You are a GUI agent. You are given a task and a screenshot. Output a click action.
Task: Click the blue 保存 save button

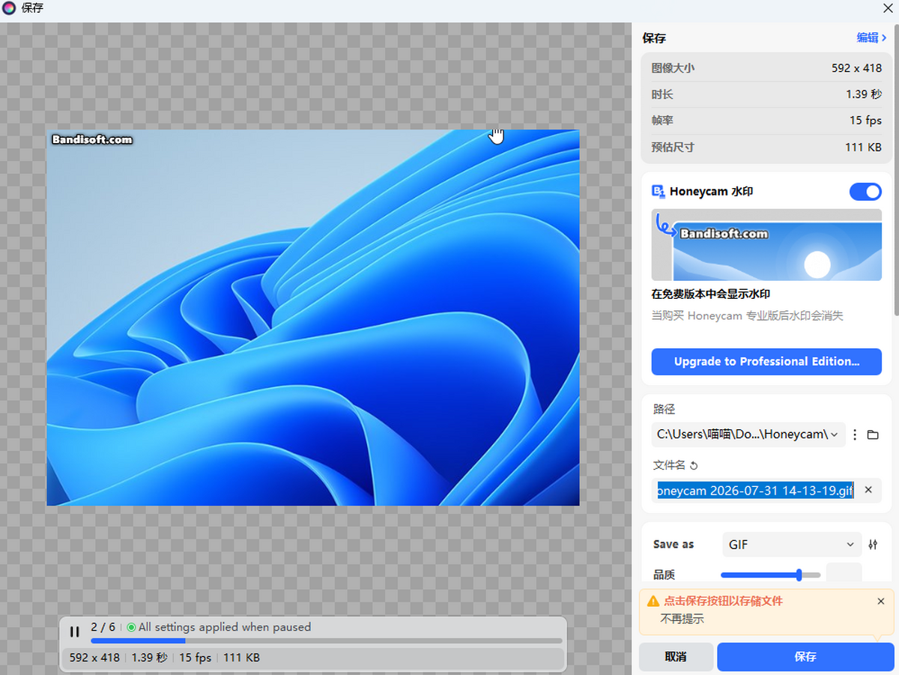(805, 656)
